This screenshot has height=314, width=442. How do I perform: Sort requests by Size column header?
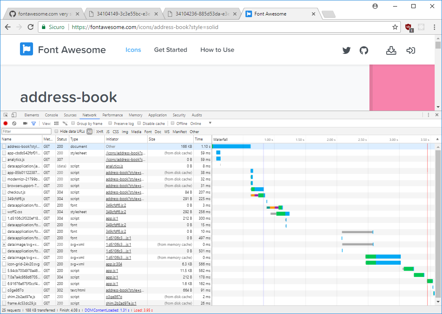[170, 139]
